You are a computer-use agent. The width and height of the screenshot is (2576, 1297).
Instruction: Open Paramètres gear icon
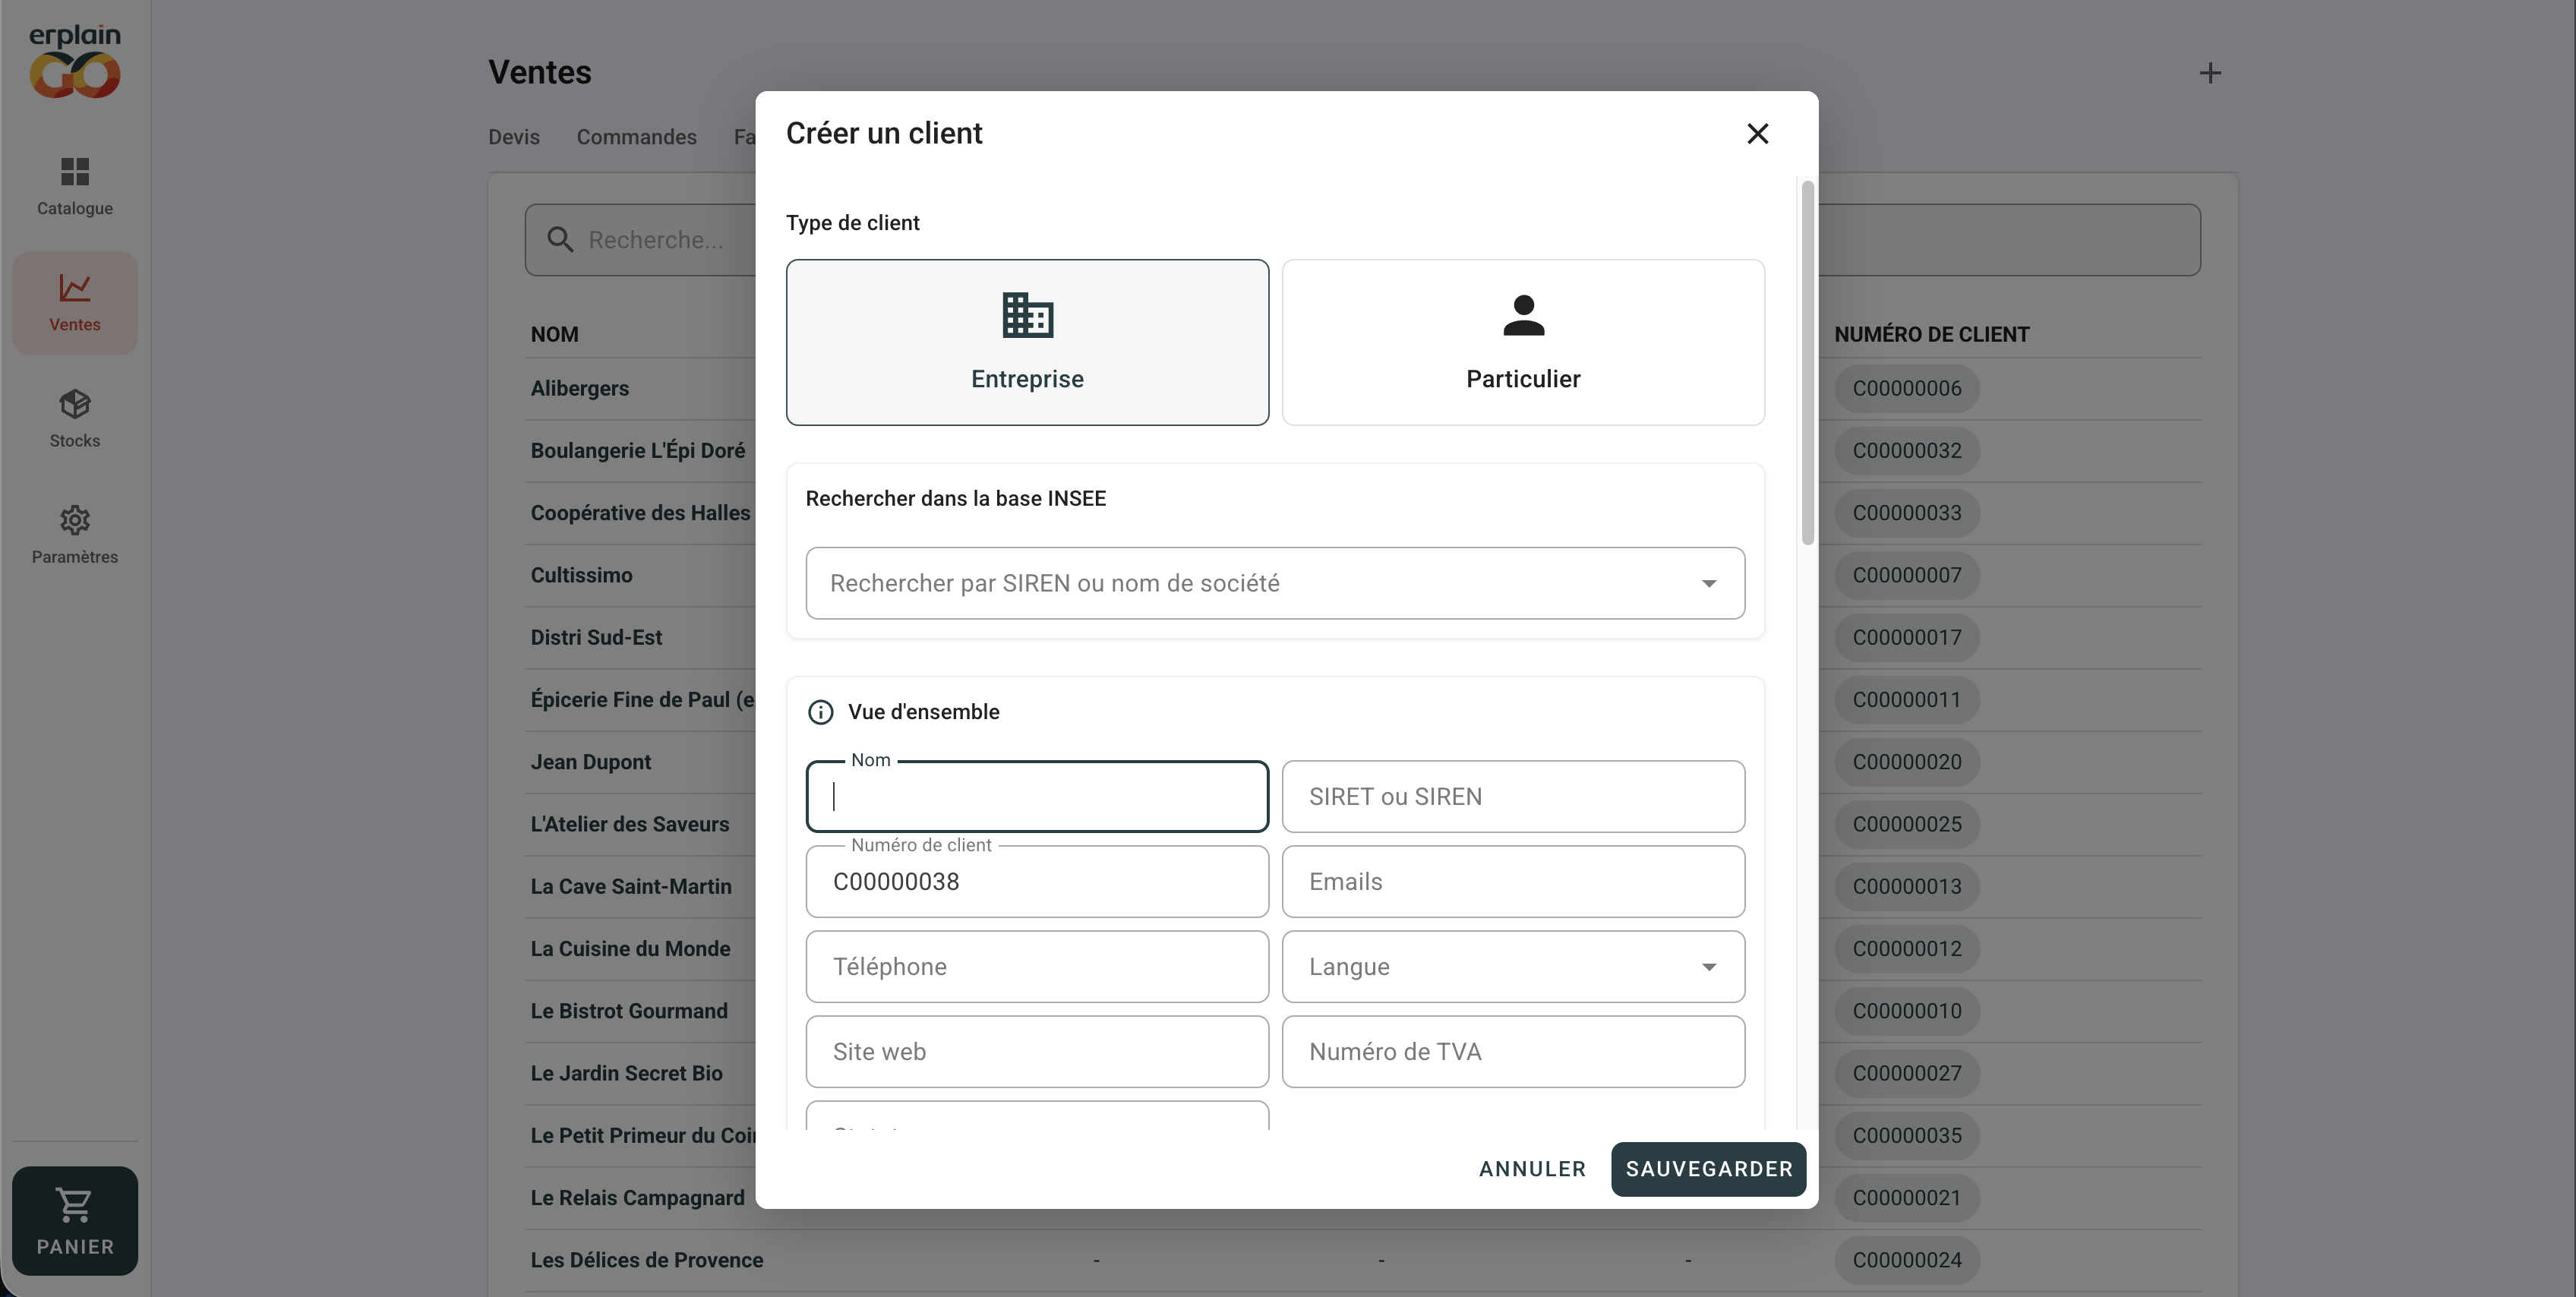(x=75, y=520)
